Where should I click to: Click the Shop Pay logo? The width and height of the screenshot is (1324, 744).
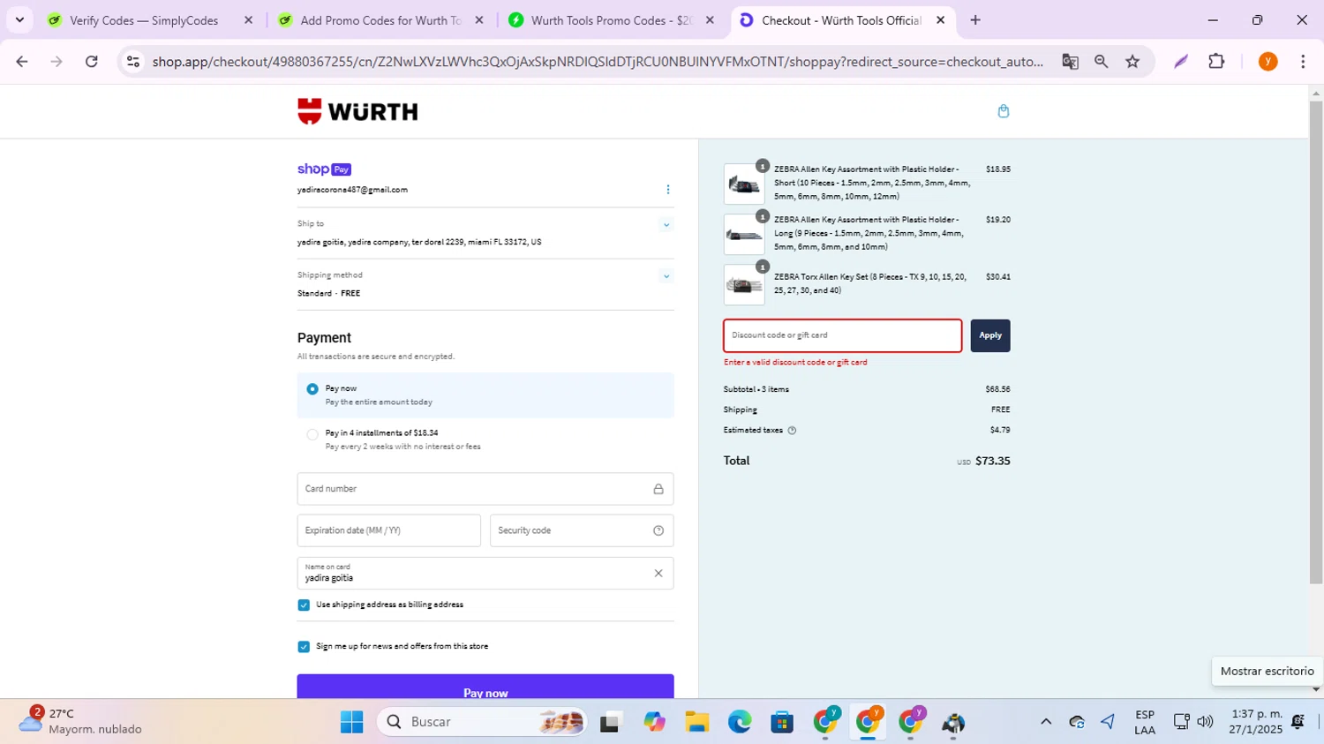point(324,169)
